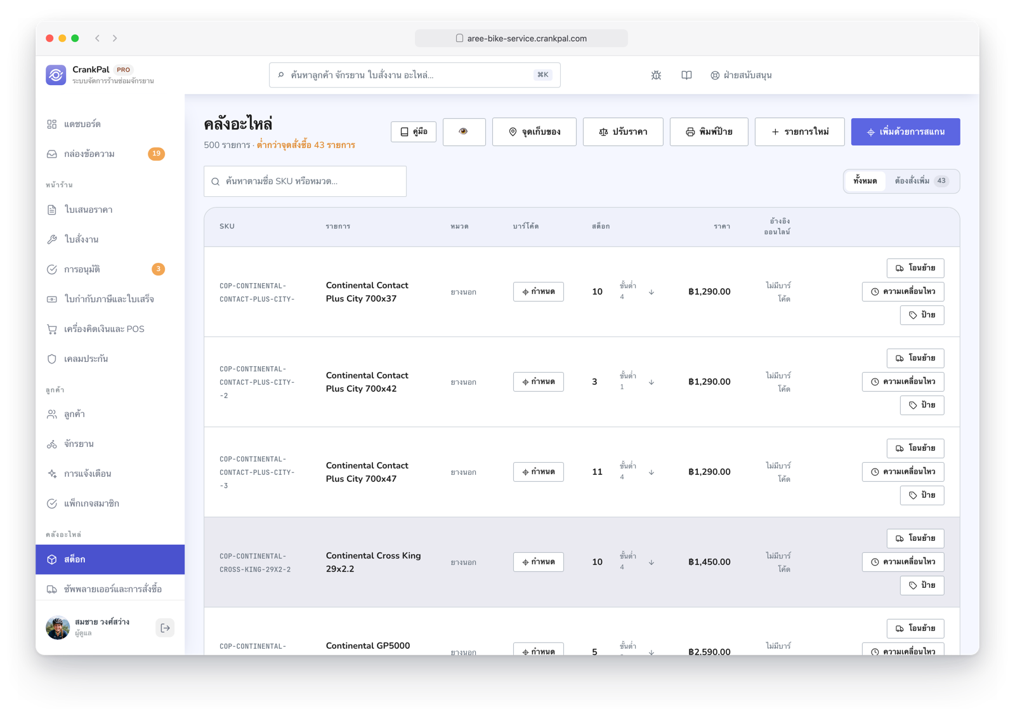Click โอนย้าย for Continental GP5000
This screenshot has width=1015, height=718.
coord(915,628)
